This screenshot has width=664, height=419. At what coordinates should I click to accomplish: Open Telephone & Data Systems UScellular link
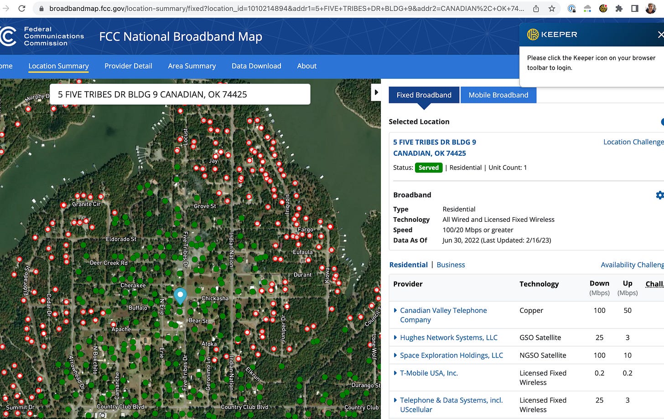coord(451,405)
